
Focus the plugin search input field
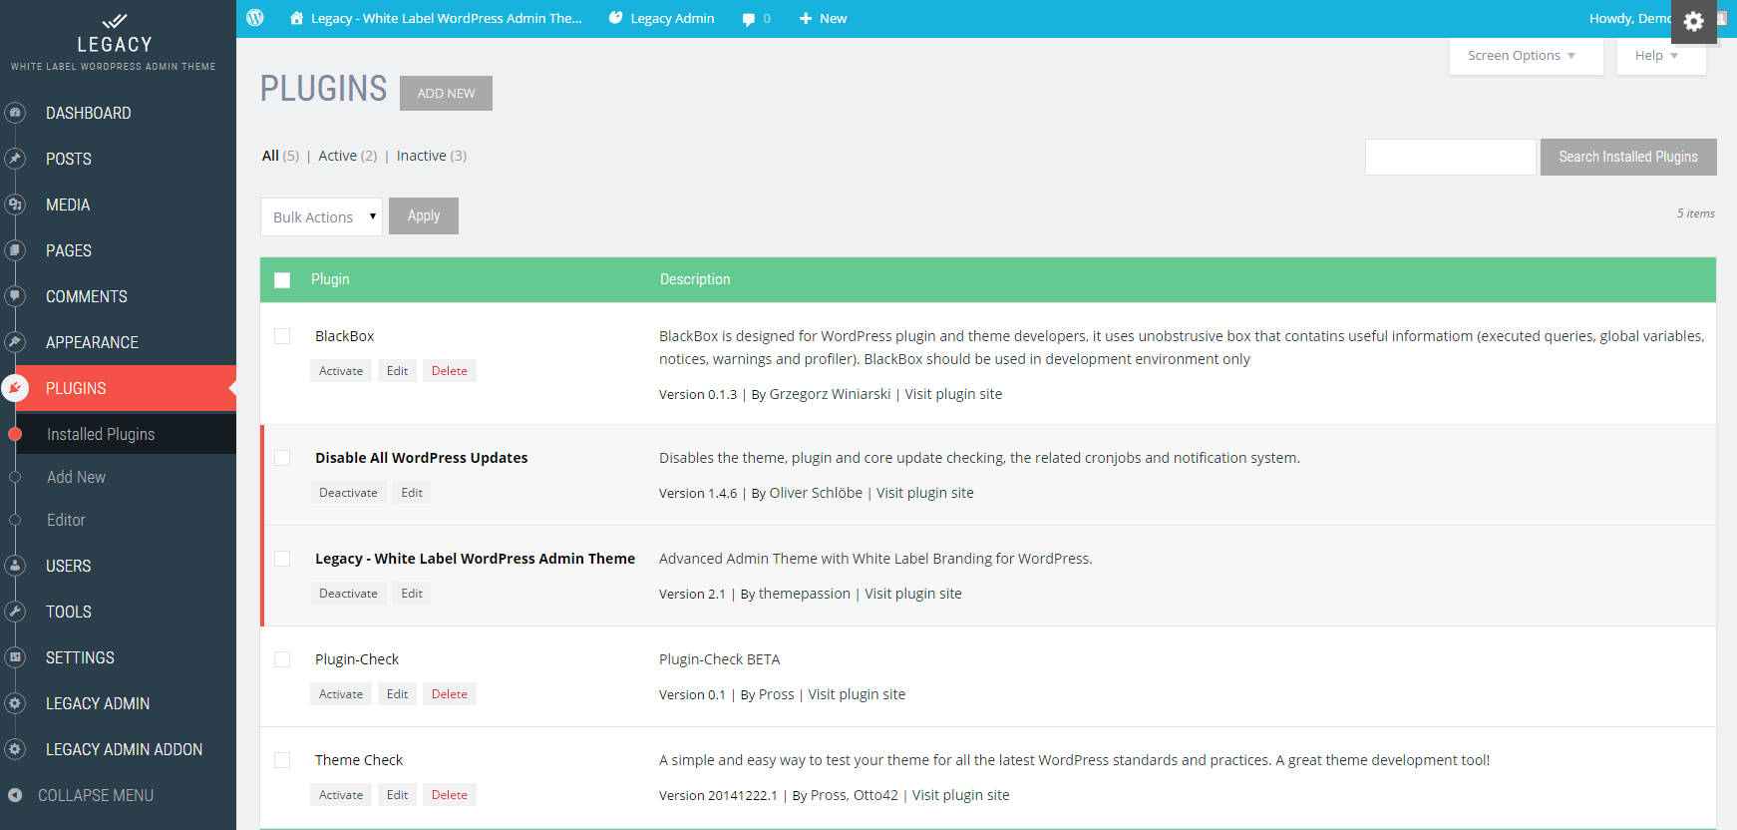(1451, 157)
